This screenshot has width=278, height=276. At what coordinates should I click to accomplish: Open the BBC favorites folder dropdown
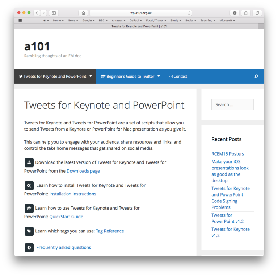(x=103, y=21)
